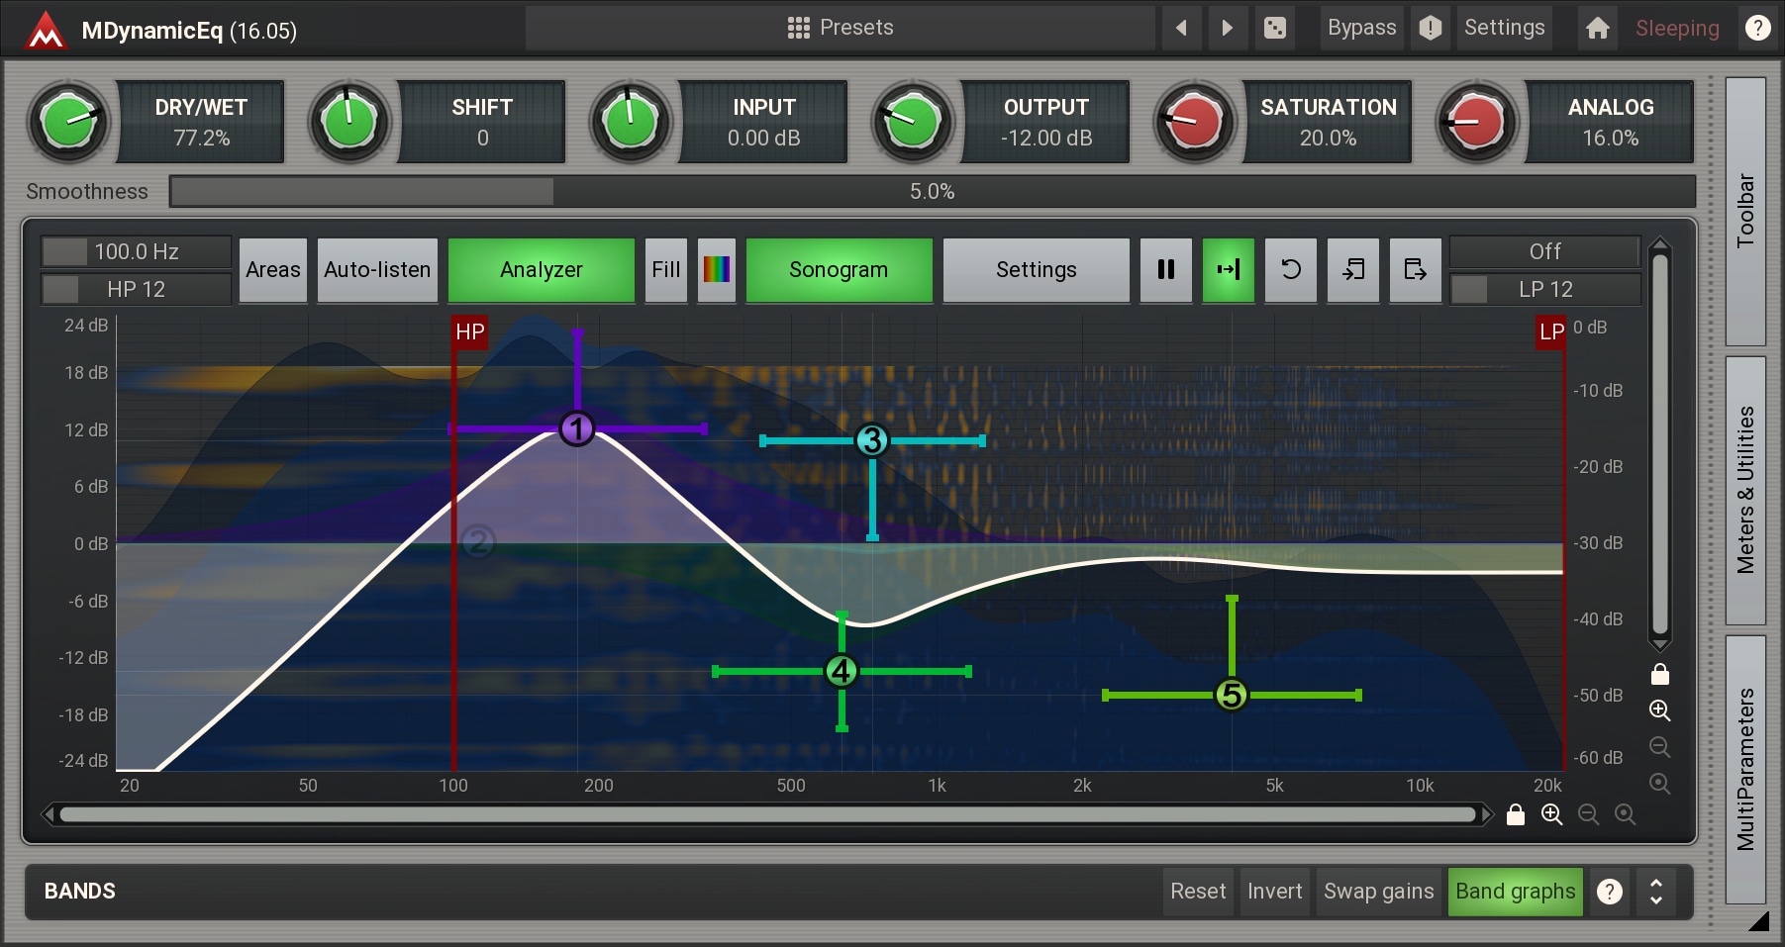Load the next preset arrow
This screenshot has height=947, width=1785.
point(1228,28)
